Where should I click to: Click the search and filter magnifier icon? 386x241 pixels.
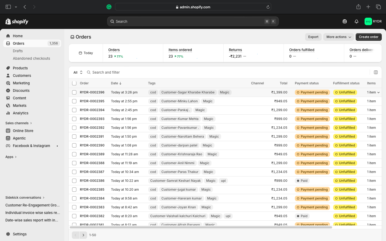89,72
